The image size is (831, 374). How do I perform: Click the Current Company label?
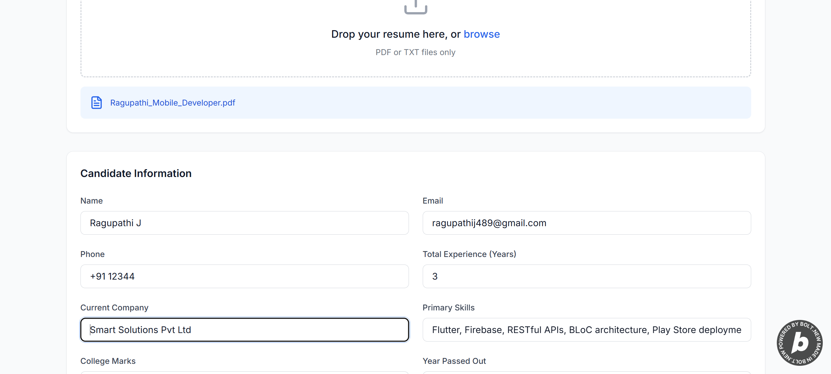[x=114, y=307]
